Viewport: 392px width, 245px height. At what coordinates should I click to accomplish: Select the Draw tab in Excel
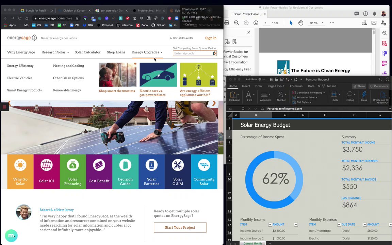point(259,86)
